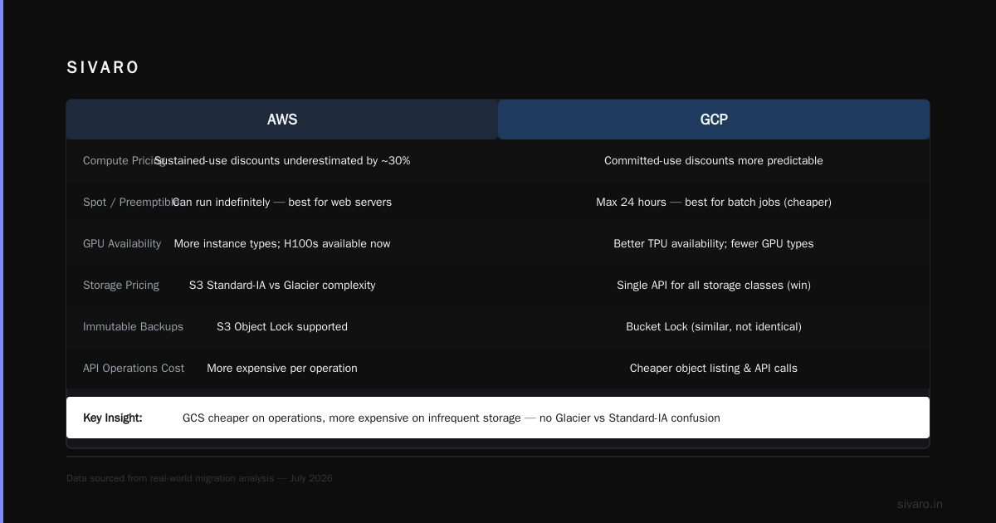Click the 'GPU Availability' row label
The image size is (996, 523).
point(122,243)
